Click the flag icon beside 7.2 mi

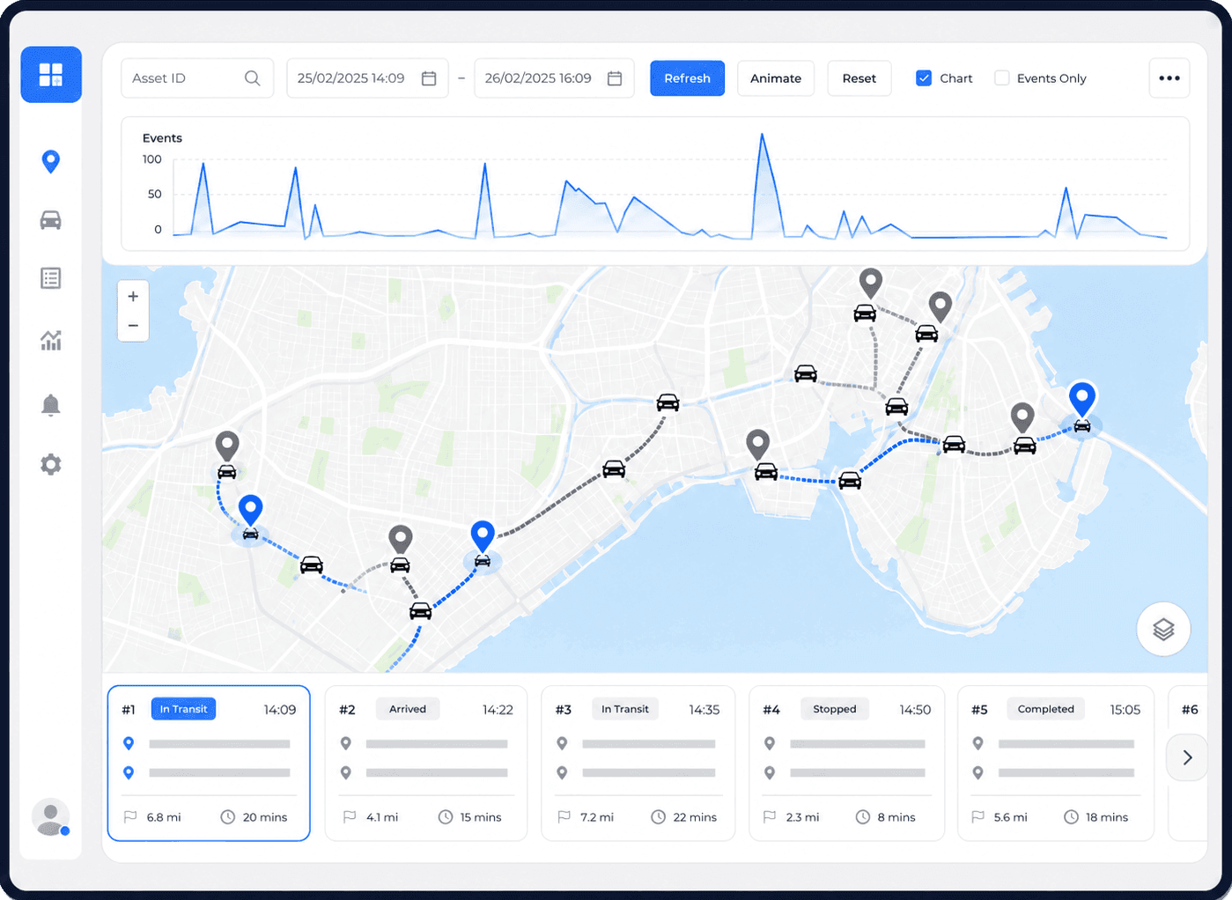pos(564,817)
